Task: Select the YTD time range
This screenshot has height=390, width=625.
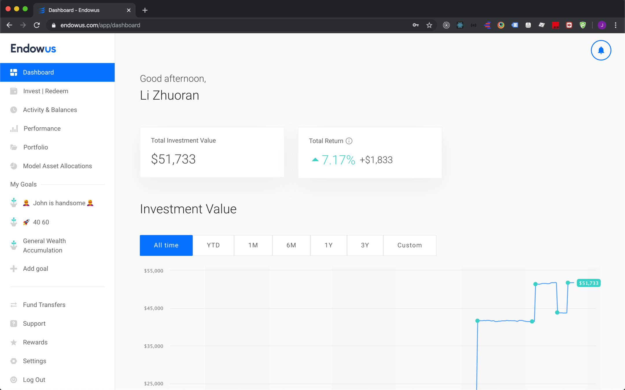Action: click(x=213, y=245)
